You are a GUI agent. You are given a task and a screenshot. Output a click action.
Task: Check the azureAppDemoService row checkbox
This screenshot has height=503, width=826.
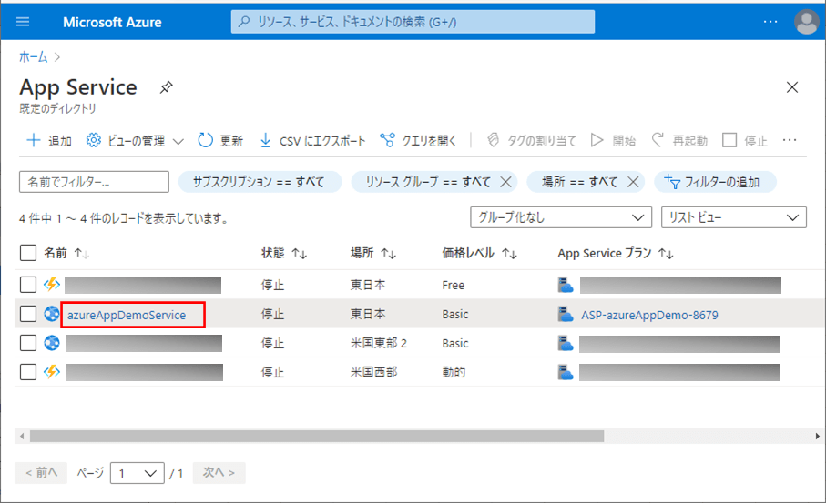click(x=28, y=315)
